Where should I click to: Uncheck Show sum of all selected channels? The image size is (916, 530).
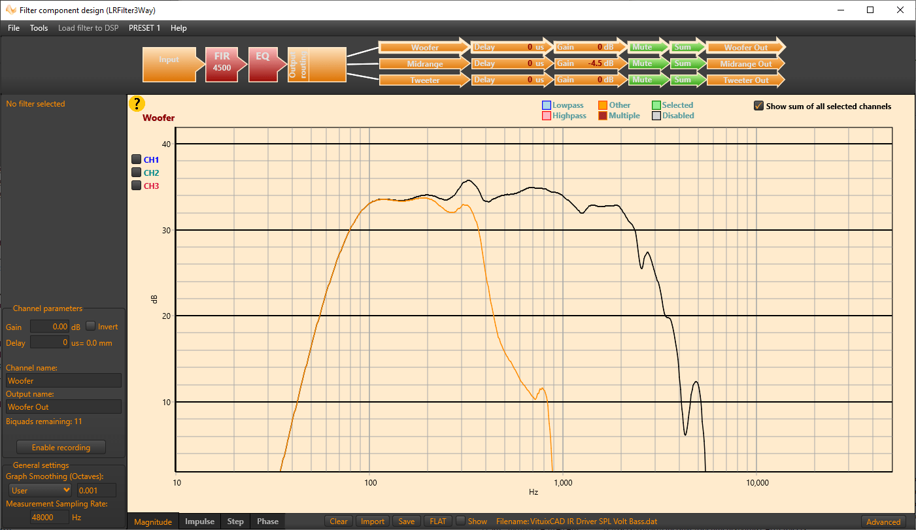tap(759, 106)
